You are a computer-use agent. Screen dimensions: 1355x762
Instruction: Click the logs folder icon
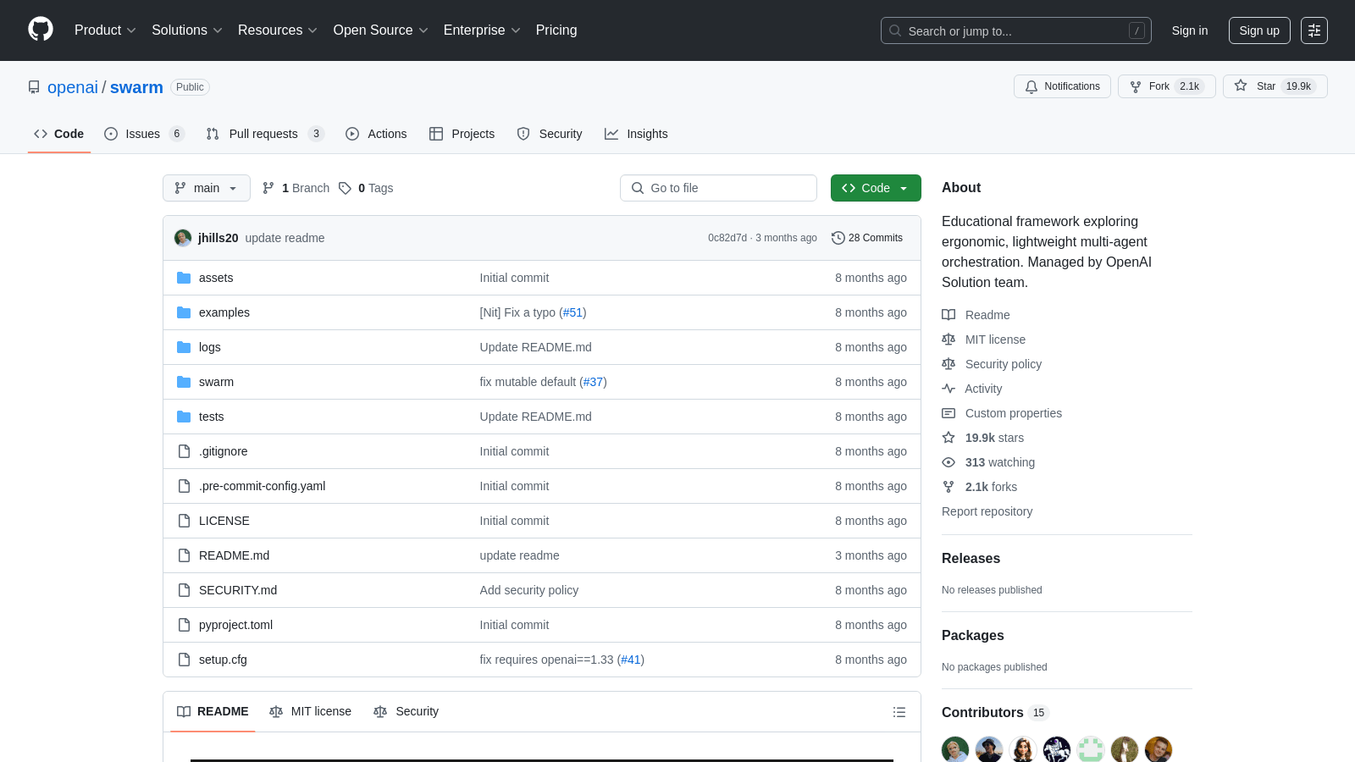(x=184, y=347)
